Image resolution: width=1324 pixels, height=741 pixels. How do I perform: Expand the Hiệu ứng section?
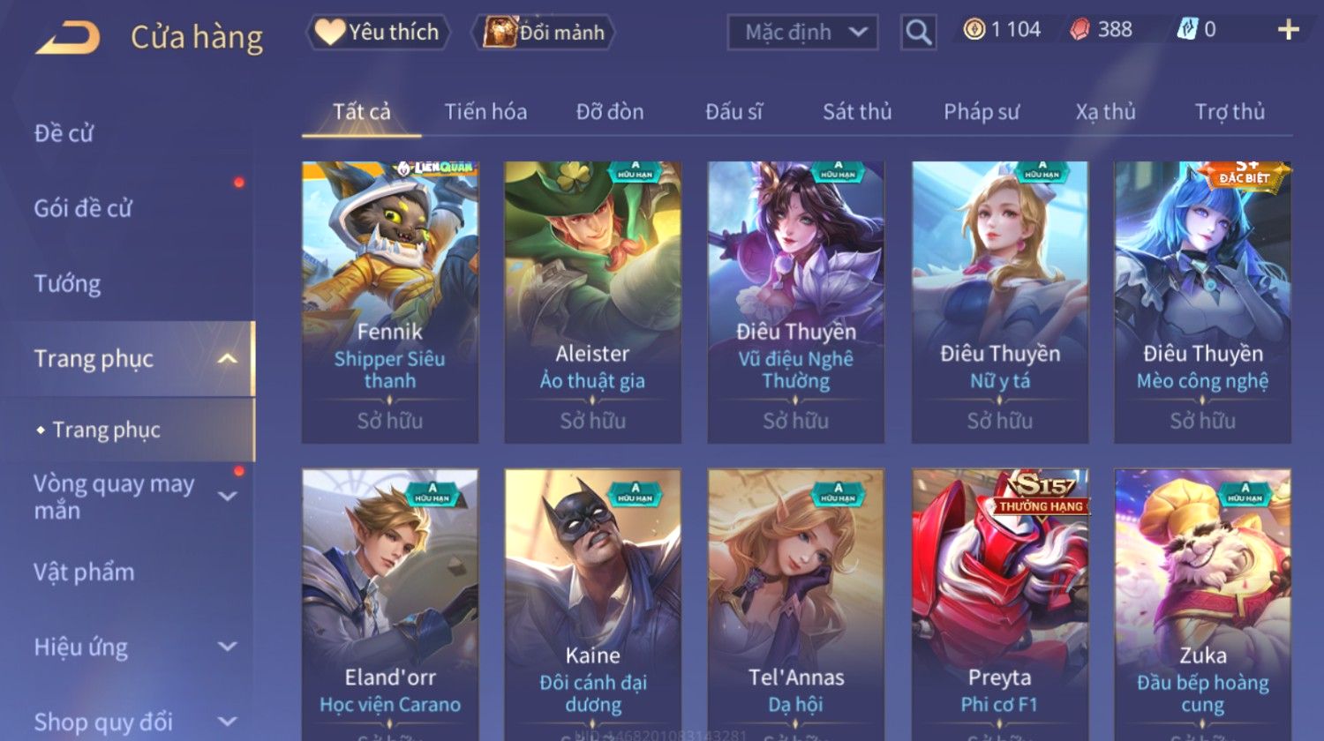coord(228,647)
